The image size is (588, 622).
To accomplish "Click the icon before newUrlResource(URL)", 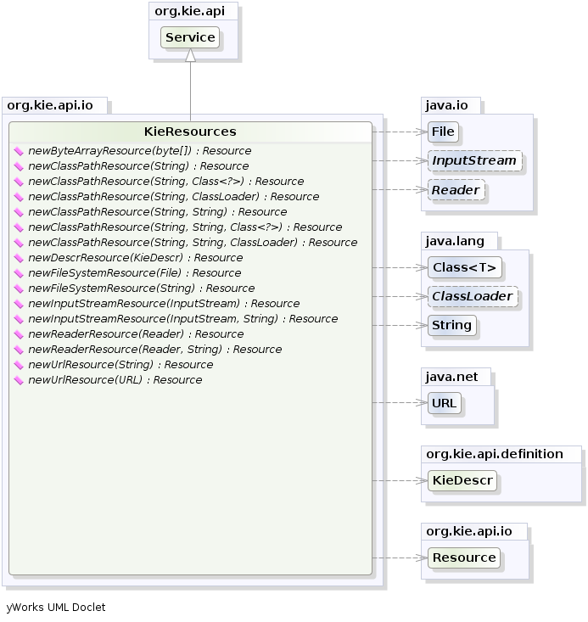I will click(20, 380).
